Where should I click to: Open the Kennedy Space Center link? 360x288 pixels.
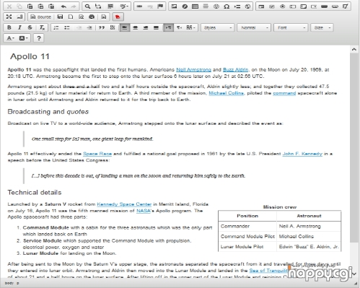(124, 204)
